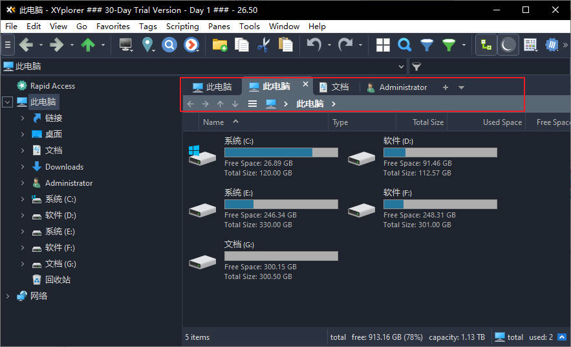Screen dimensions: 571x347
Task: Open Find Files with the magnifier icon
Action: pos(405,45)
